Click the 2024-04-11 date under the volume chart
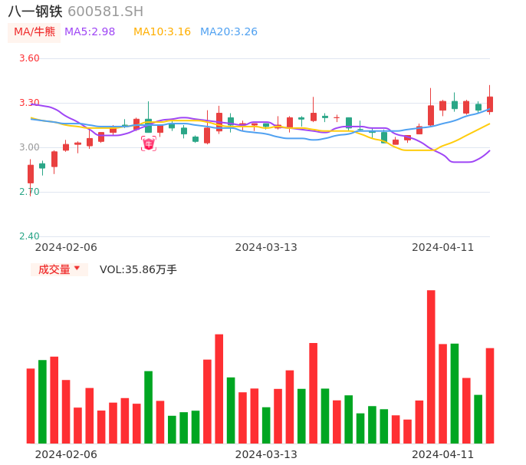 tap(443, 454)
